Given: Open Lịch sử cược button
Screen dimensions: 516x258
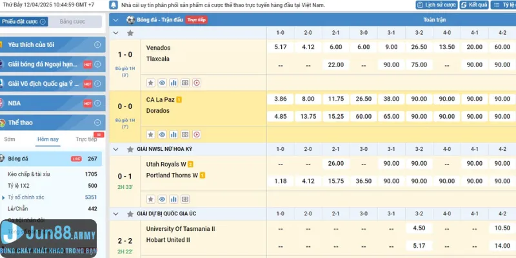Looking at the screenshot, I should pyautogui.click(x=439, y=5).
